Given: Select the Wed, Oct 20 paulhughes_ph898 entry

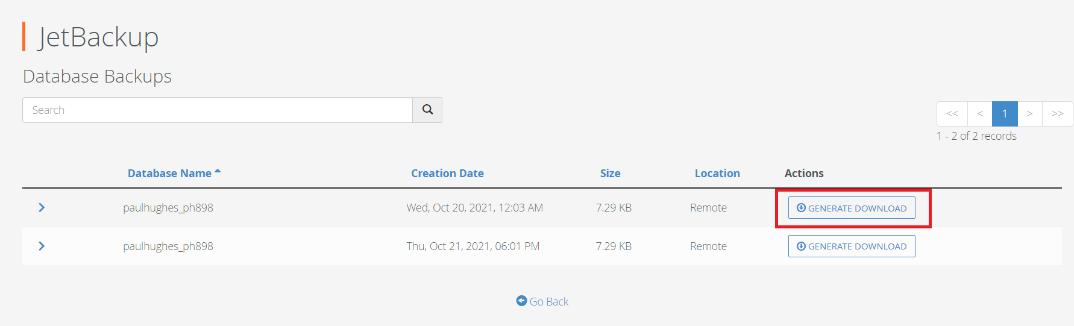Looking at the screenshot, I should (x=168, y=208).
